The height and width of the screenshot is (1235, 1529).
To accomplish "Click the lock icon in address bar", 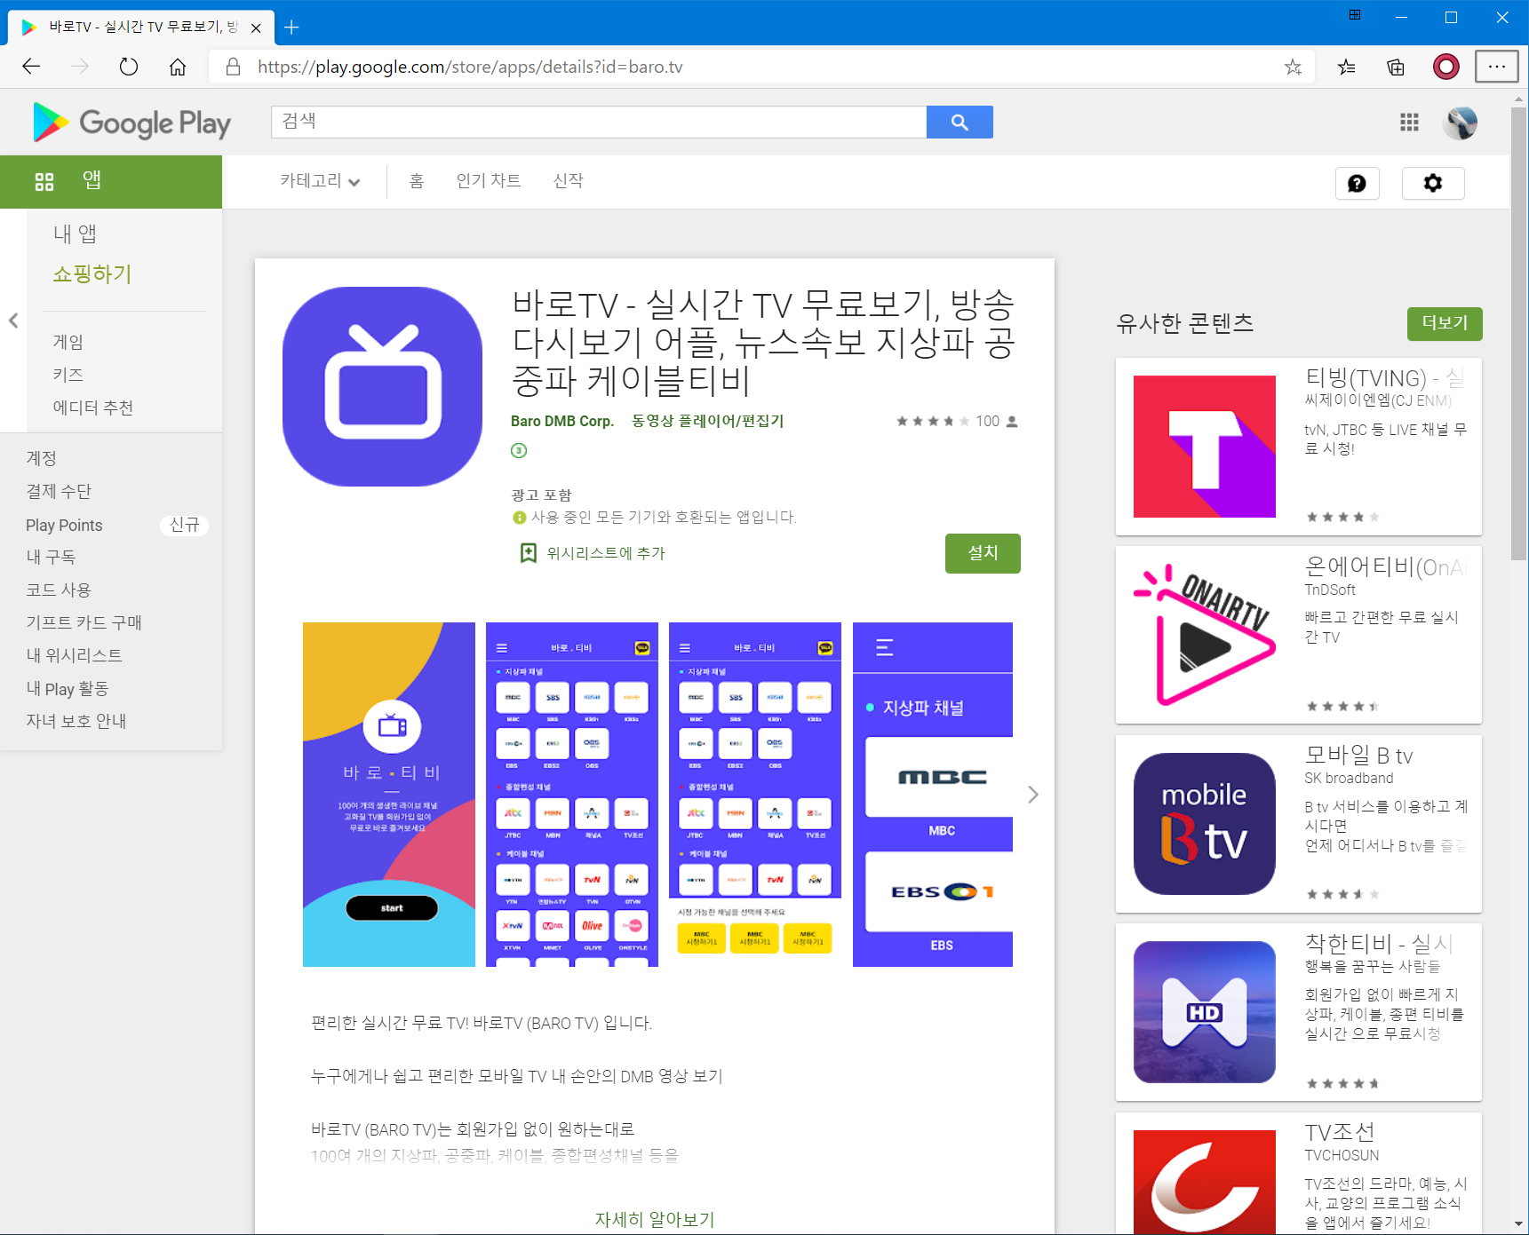I will (x=233, y=67).
